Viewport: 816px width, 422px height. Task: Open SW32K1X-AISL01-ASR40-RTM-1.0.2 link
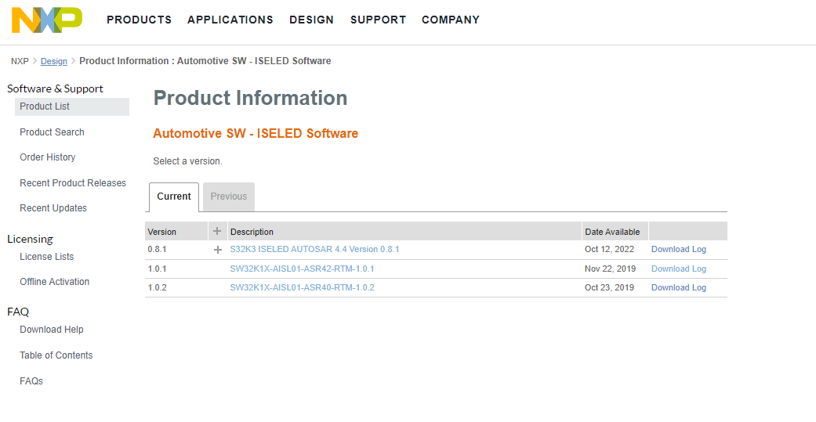pyautogui.click(x=302, y=287)
